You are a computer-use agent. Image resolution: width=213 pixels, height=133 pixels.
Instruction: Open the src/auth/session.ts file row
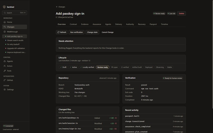(87, 123)
